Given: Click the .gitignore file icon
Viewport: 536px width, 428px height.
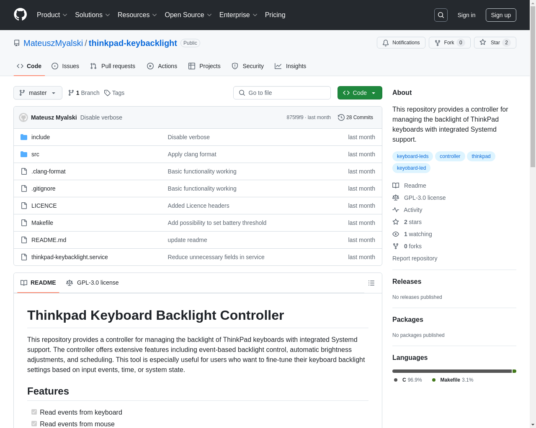Looking at the screenshot, I should point(24,189).
